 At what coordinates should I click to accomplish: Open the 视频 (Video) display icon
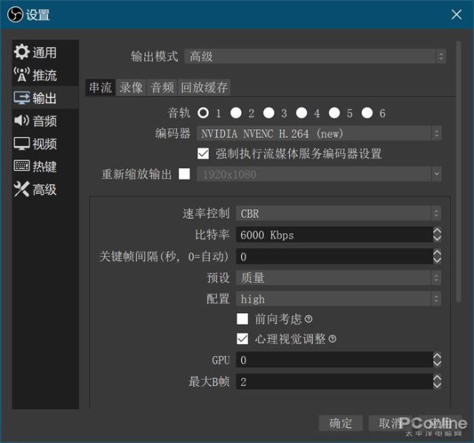click(21, 144)
